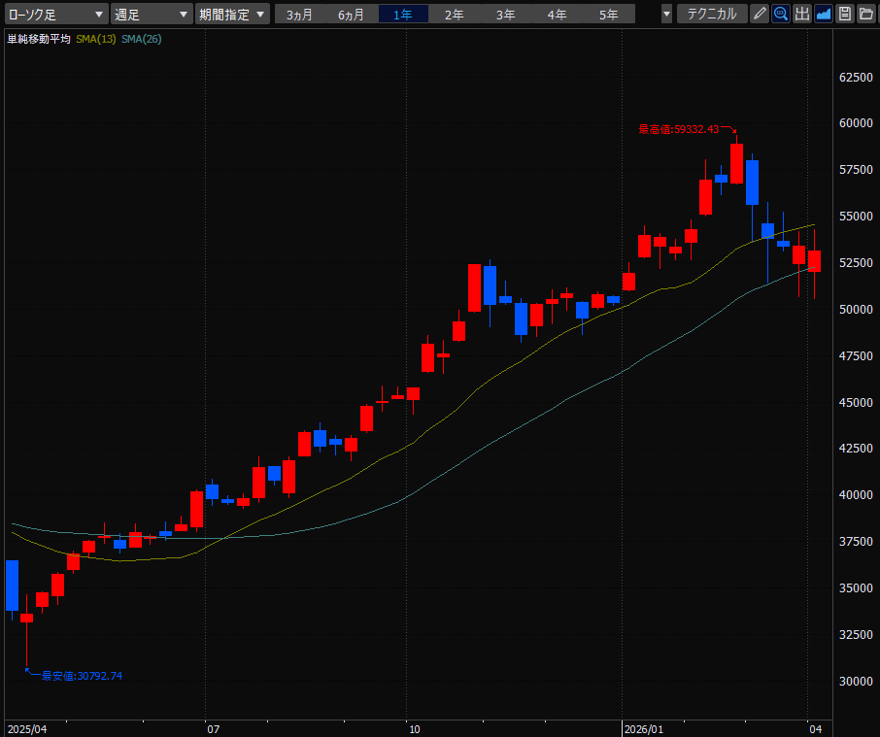
Task: Click the 10 month axis label
Action: 414,729
